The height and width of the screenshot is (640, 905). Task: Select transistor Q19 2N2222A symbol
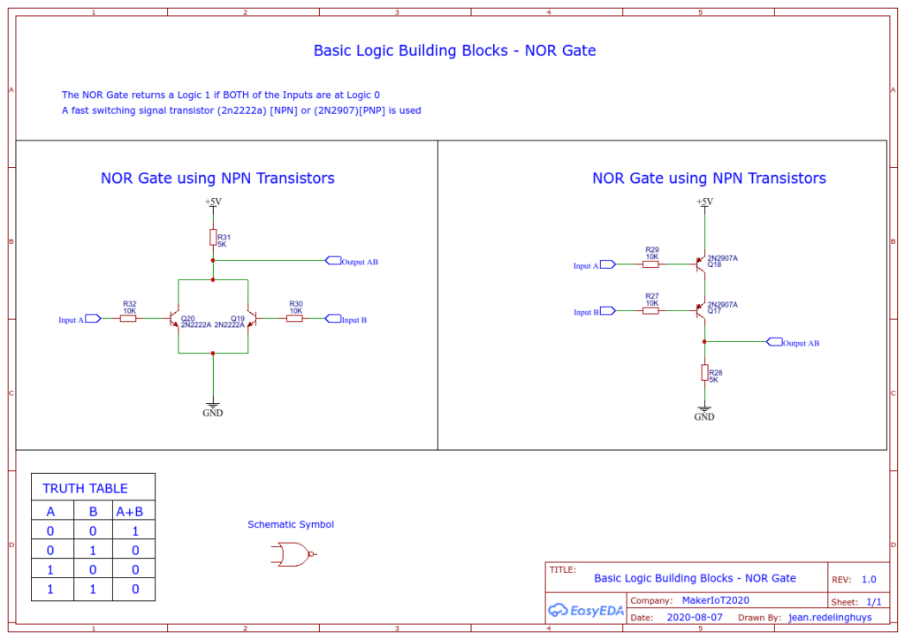click(x=252, y=318)
